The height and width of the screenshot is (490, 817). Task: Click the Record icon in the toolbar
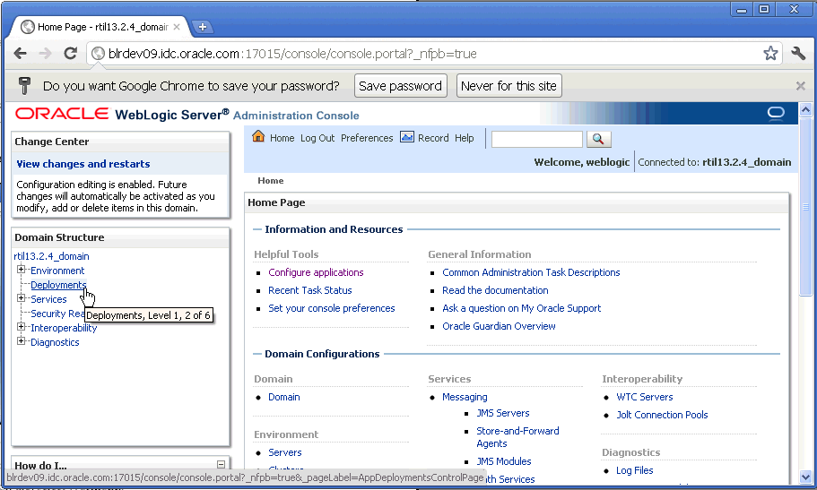coord(407,137)
